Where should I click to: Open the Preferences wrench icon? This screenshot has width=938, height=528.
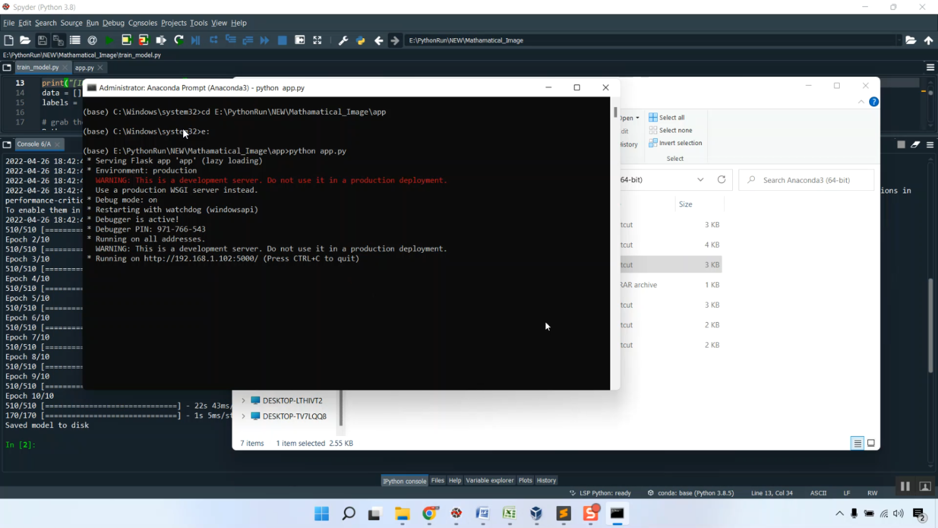343,40
